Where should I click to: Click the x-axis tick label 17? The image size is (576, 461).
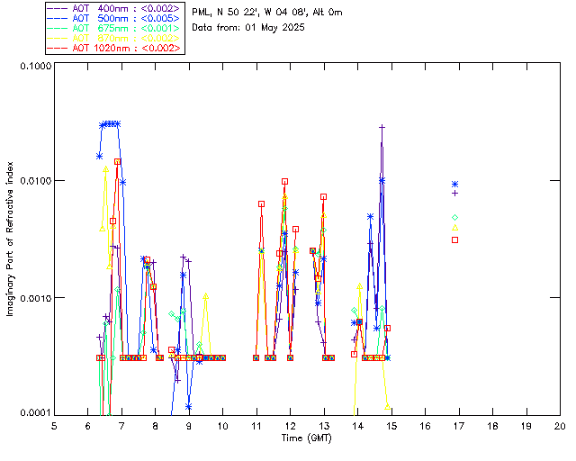click(x=459, y=426)
